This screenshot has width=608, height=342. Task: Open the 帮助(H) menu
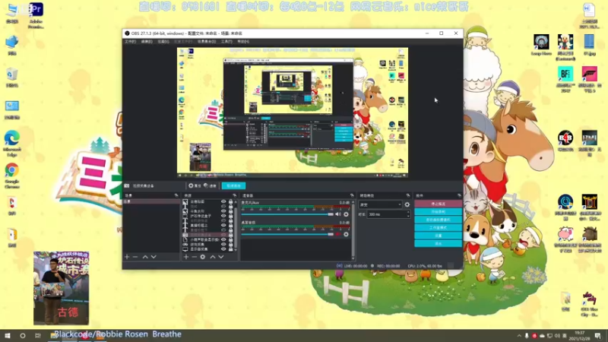coord(243,42)
